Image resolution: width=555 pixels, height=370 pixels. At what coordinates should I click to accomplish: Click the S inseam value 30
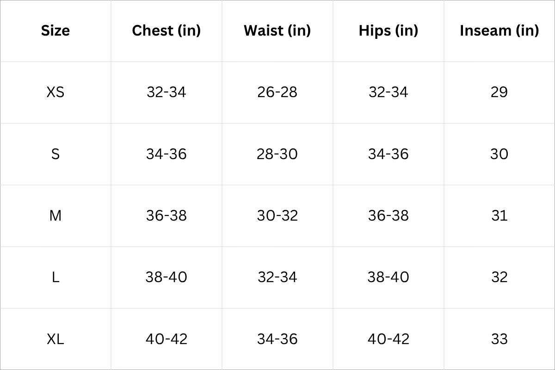tap(499, 154)
